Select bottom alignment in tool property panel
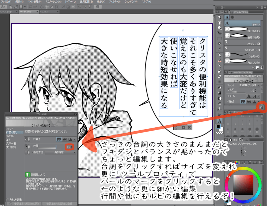Image resolution: width=267 pixels, height=206 pixels. [x=254, y=101]
